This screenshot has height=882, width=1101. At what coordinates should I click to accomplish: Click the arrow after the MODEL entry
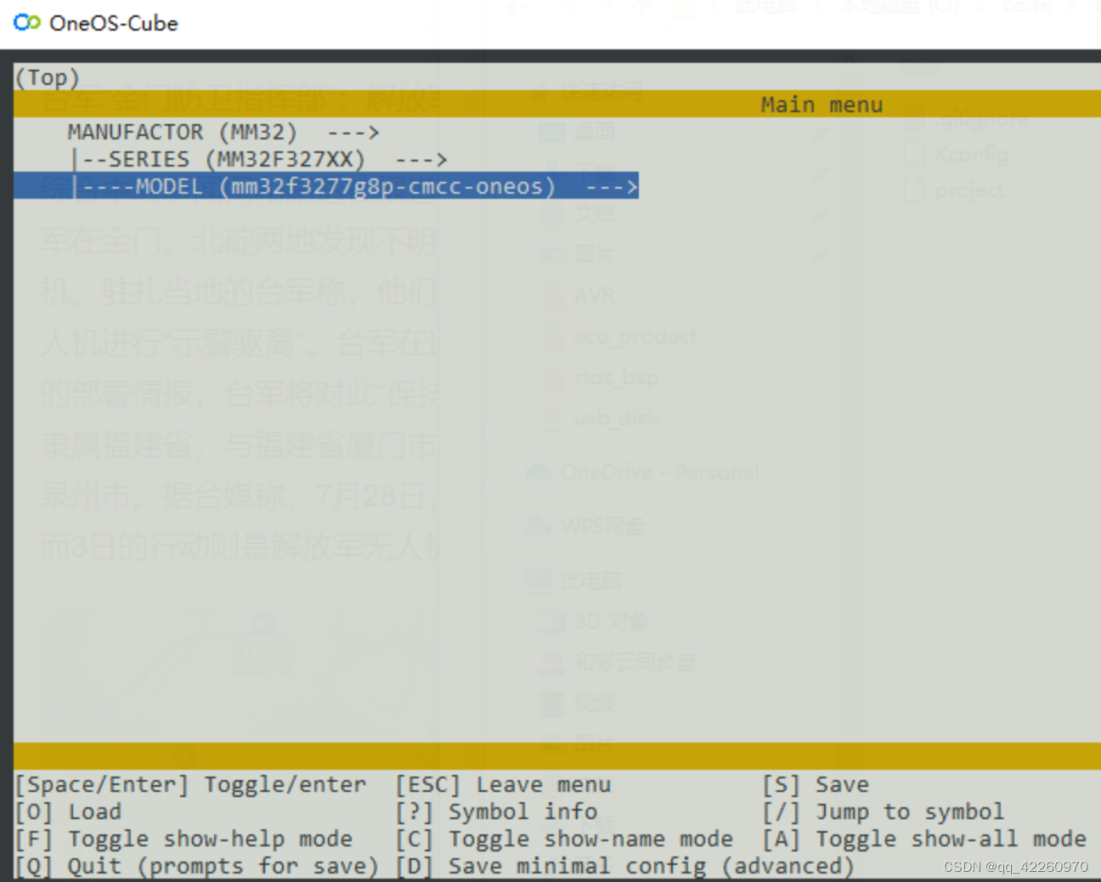coord(612,187)
